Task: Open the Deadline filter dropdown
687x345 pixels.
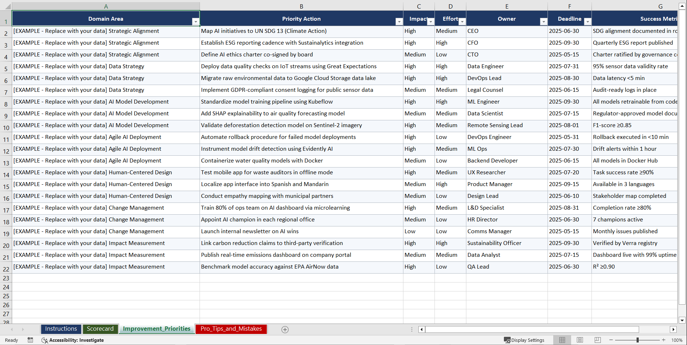Action: click(588, 22)
